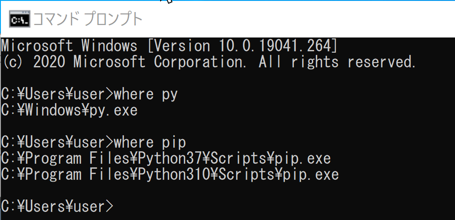Click the year 2020 in the copyright line
Screen dimensions: 455x220
pyautogui.click(x=49, y=62)
